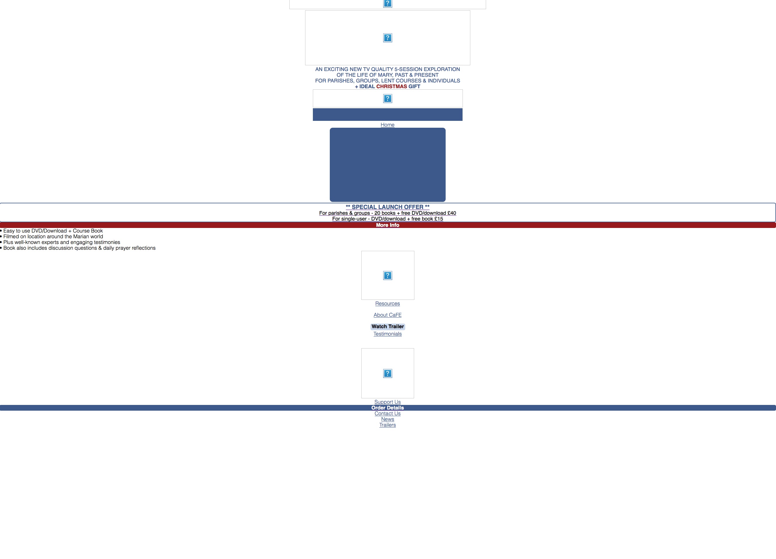
Task: Expand the Special Launch Offer section
Action: pyautogui.click(x=387, y=225)
